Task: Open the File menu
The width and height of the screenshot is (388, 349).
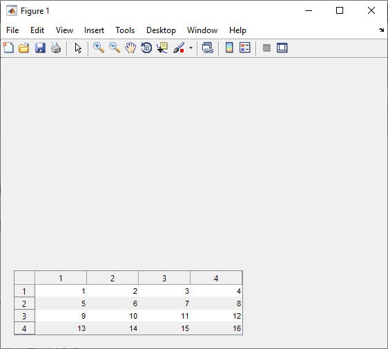Action: click(12, 30)
